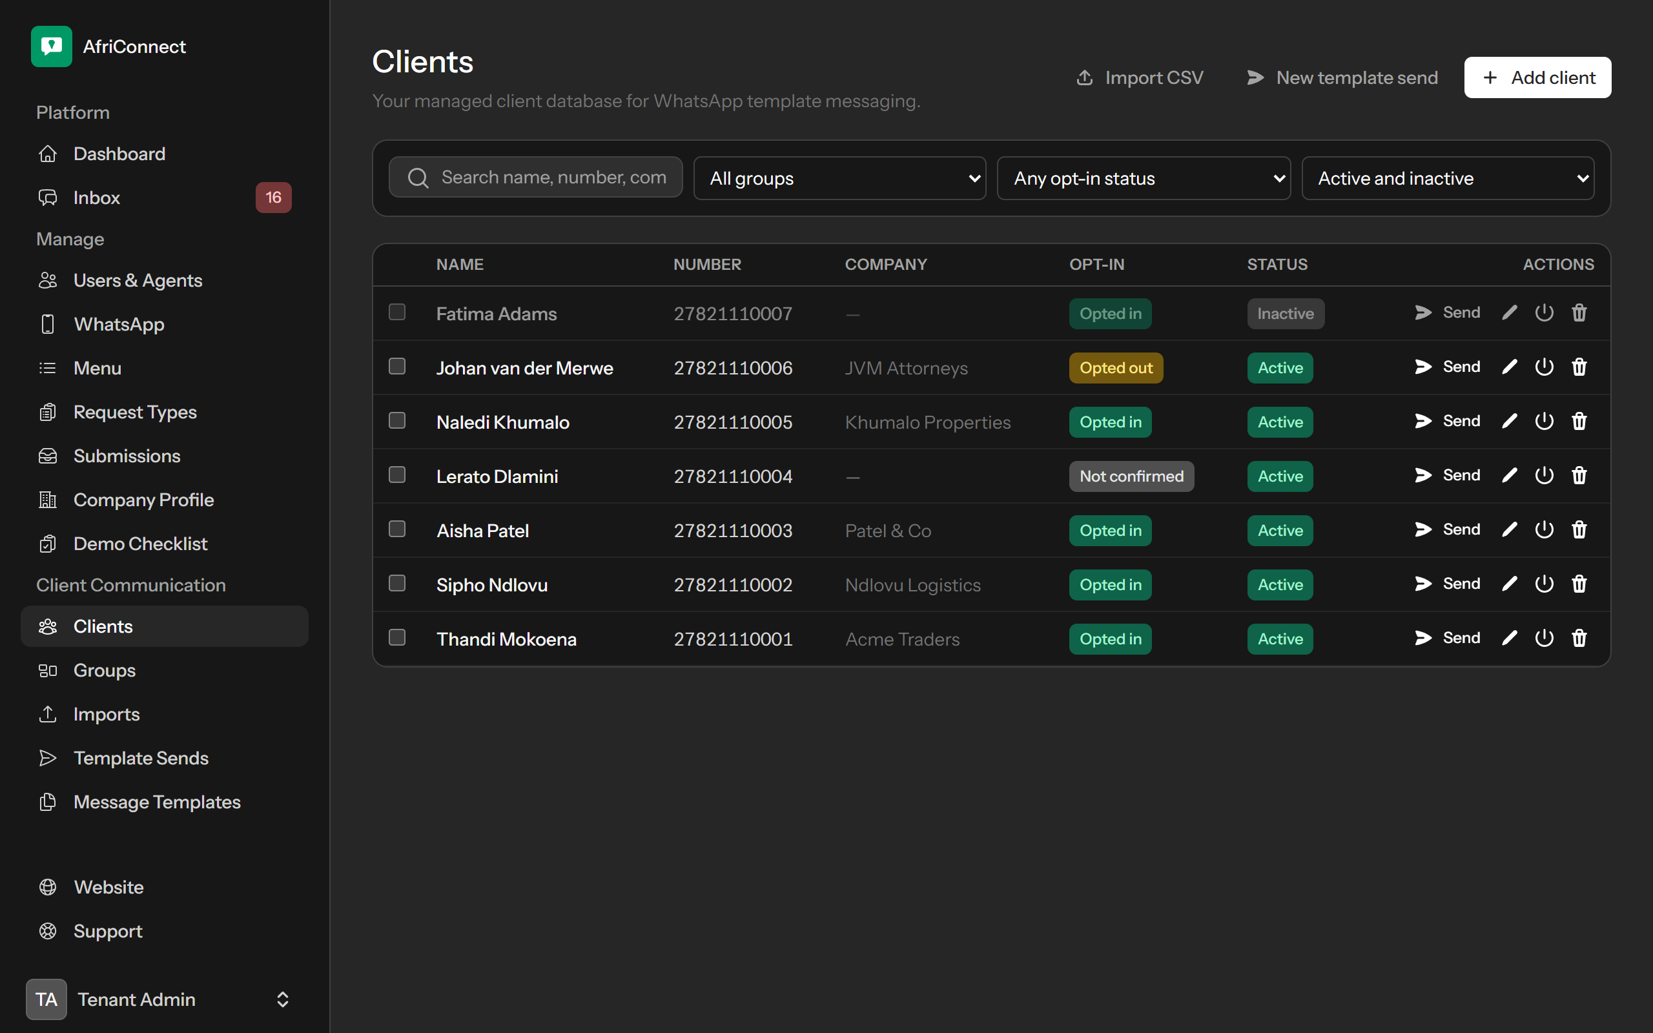
Task: Open the Any opt-in status filter
Action: pyautogui.click(x=1144, y=178)
